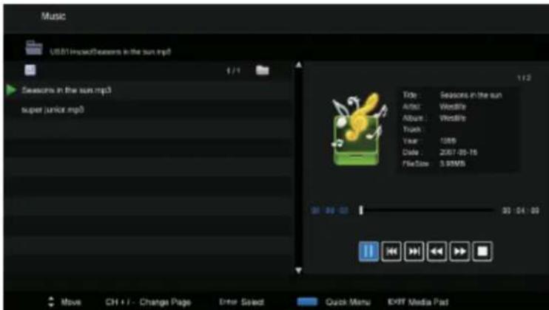The image size is (549, 310).
Task: Click the Date value in track info
Action: (458, 152)
